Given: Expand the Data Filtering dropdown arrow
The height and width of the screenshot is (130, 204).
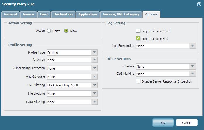Looking at the screenshot, I should click(95, 102).
